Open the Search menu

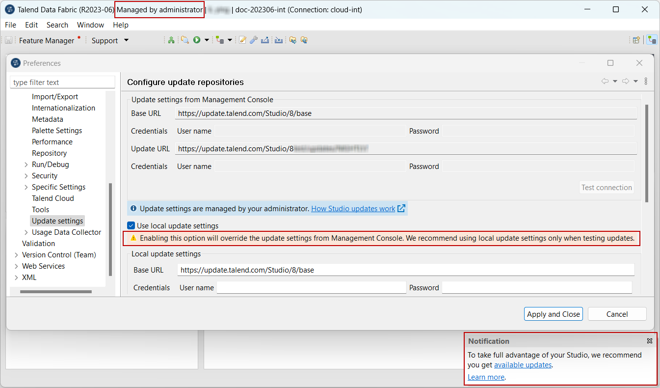click(x=57, y=25)
